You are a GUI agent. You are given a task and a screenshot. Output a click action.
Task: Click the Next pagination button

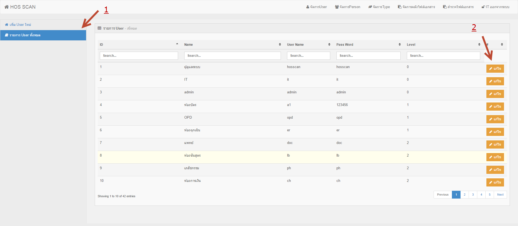[x=500, y=195]
